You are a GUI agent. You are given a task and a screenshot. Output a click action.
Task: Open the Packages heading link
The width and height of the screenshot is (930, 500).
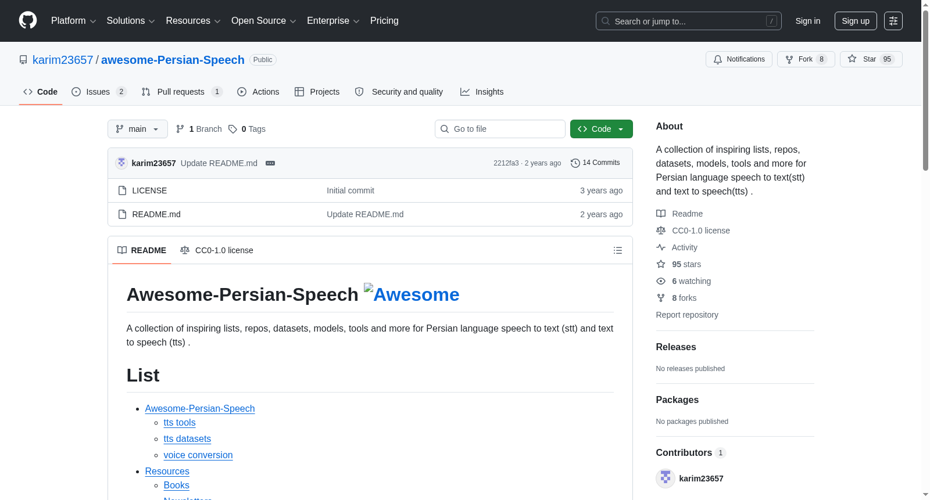tap(677, 400)
